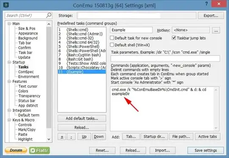Select Tasks in settings tree
This screenshot has width=229, height=158.
click(x=23, y=67)
